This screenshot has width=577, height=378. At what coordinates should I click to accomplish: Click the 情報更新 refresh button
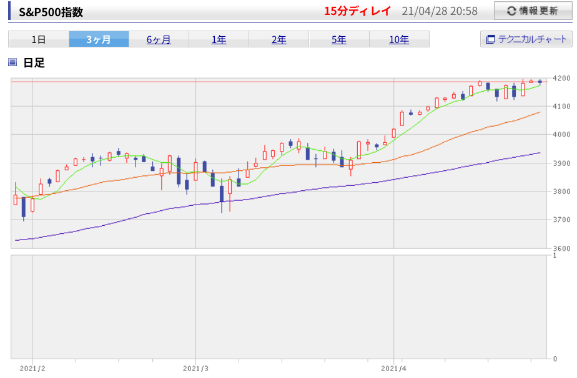[533, 11]
